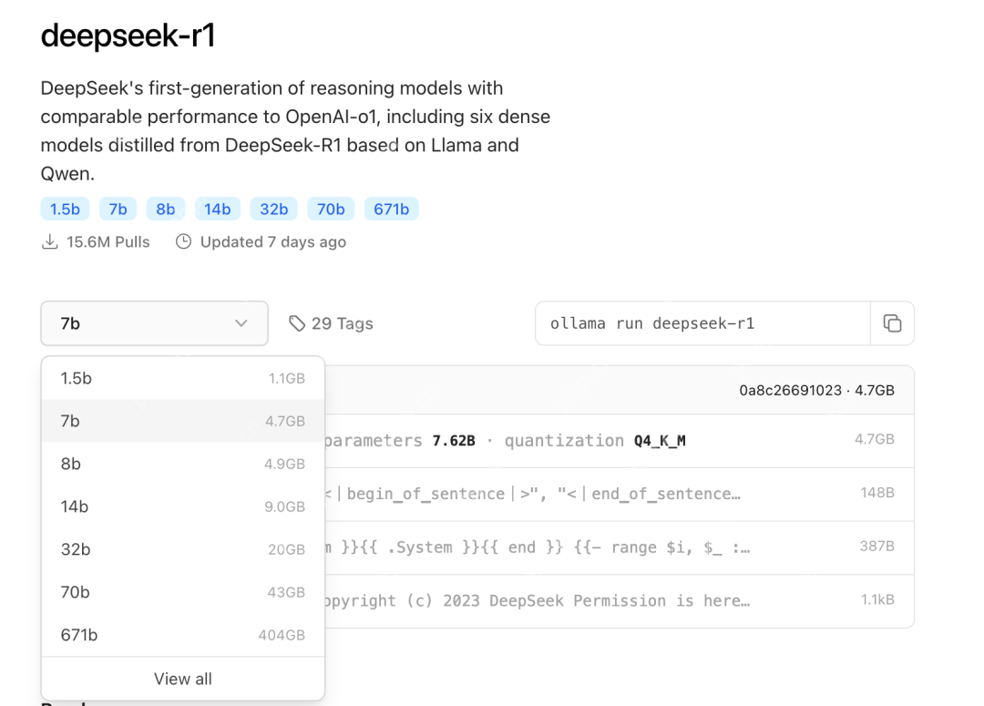Click View all at the dropdown bottom
Screen dimensions: 984x706
tap(182, 678)
